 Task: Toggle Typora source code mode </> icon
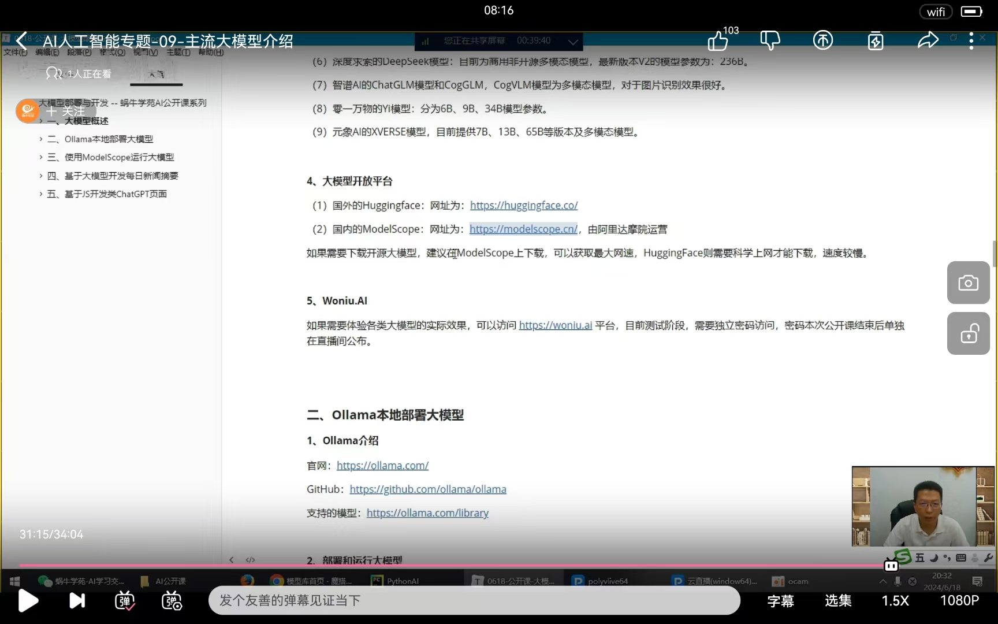coord(250,560)
